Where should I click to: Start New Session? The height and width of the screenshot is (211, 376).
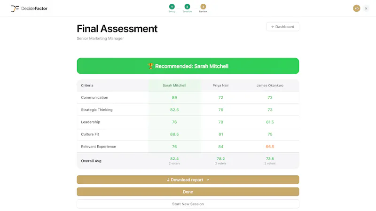point(188,204)
